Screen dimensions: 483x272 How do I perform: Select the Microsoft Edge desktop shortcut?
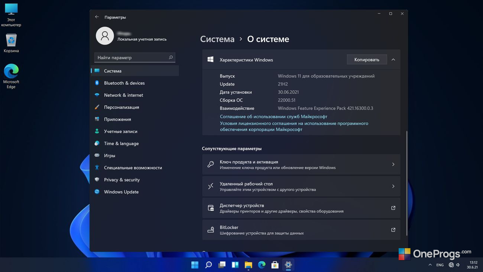coord(11,77)
